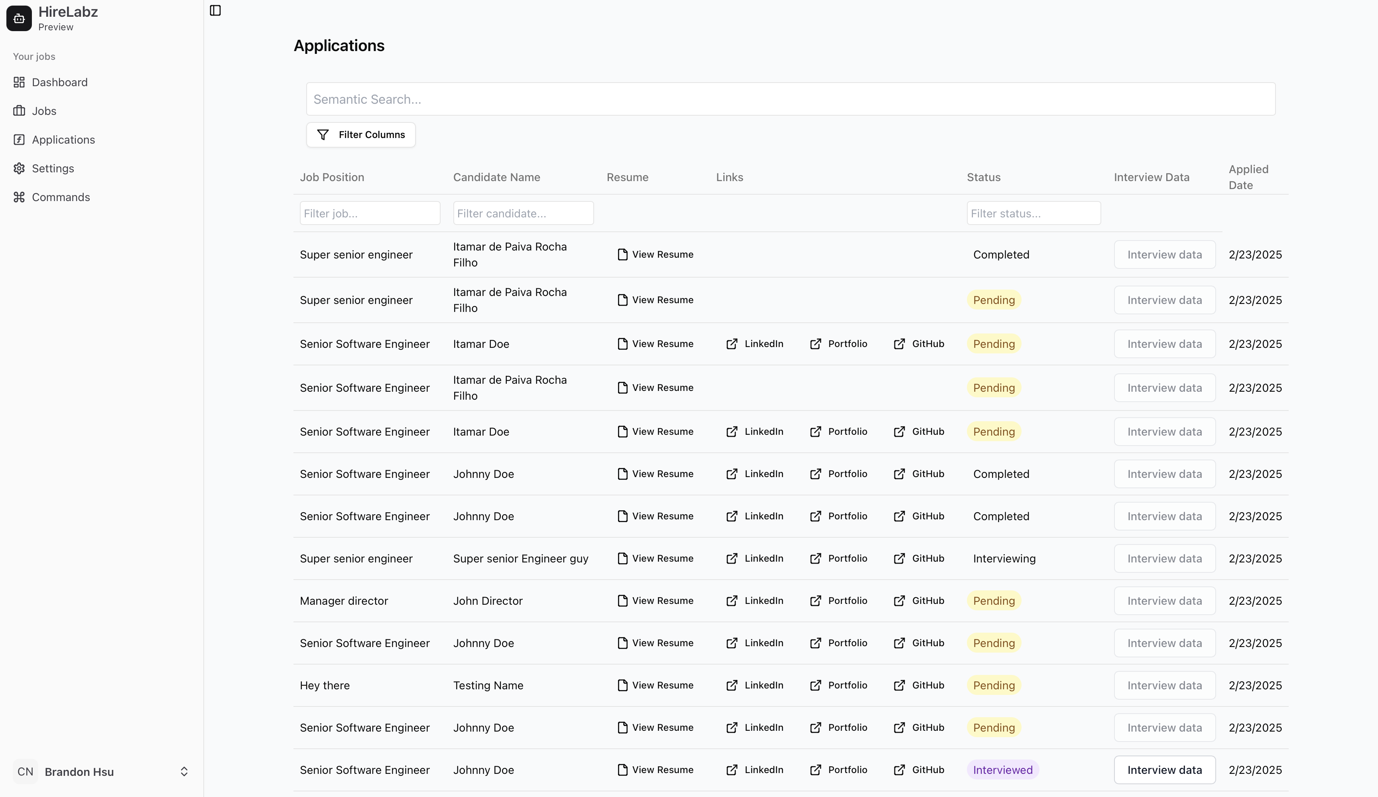Go to the Jobs menu item
Image resolution: width=1378 pixels, height=797 pixels.
[44, 111]
